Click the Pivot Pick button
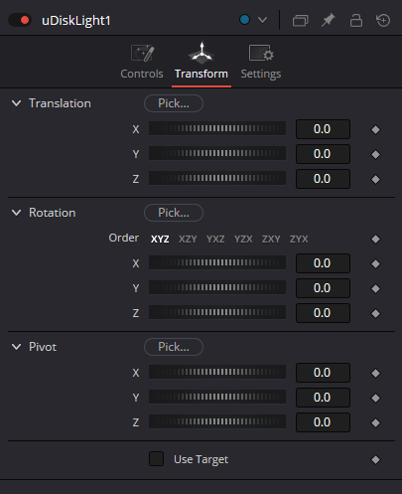This screenshot has width=402, height=494. pyautogui.click(x=174, y=347)
